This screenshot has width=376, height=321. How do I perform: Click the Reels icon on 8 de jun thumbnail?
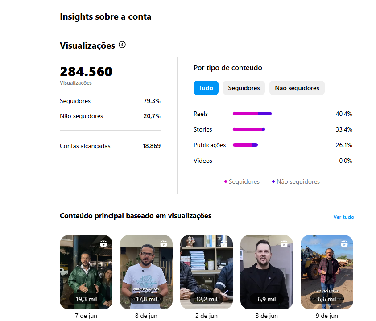coord(164,243)
